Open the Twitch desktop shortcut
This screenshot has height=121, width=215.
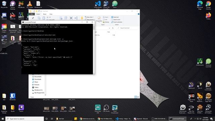coord(21,108)
